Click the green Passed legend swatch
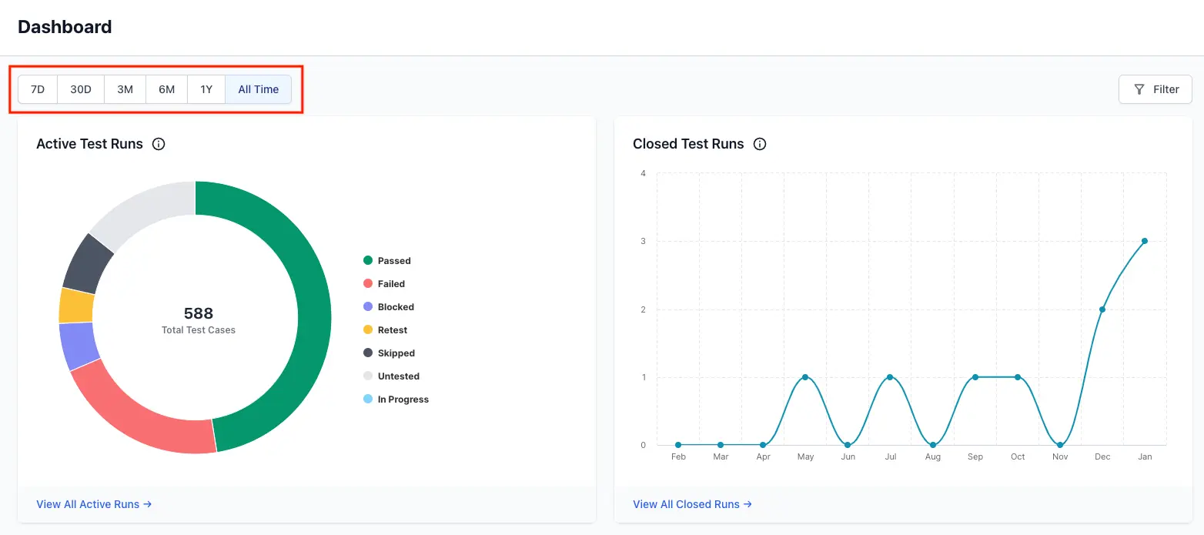This screenshot has height=535, width=1204. click(x=368, y=261)
